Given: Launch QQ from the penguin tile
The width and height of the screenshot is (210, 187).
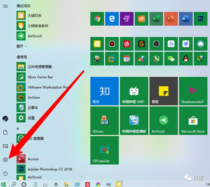Looking at the screenshot, I should [186, 59].
